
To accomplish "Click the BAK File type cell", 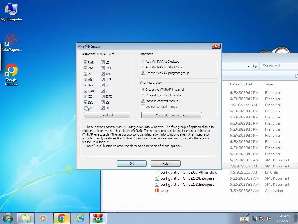I will [x=272, y=172].
